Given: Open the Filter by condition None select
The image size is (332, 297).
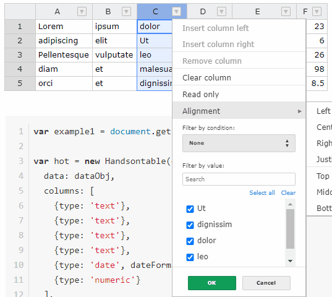Looking at the screenshot, I should click(239, 143).
